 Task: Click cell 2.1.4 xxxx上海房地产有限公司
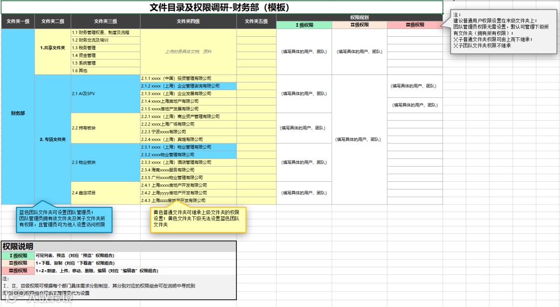point(188,101)
